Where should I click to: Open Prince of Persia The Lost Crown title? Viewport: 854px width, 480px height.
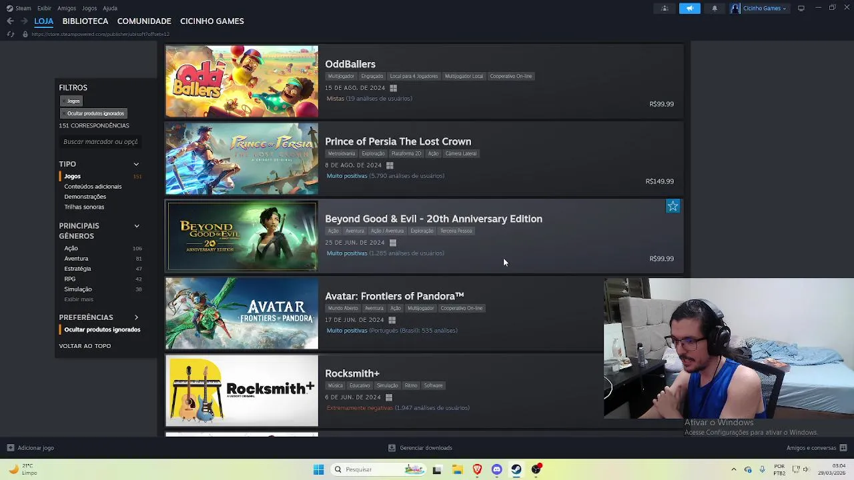[x=398, y=141]
